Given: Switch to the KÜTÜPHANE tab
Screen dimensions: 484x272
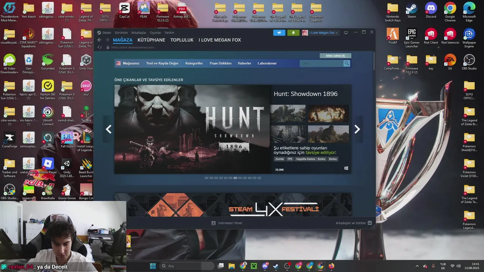Looking at the screenshot, I should (x=151, y=40).
